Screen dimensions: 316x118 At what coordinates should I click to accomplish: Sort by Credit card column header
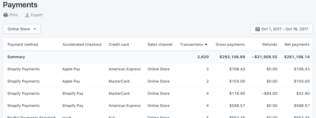119,45
